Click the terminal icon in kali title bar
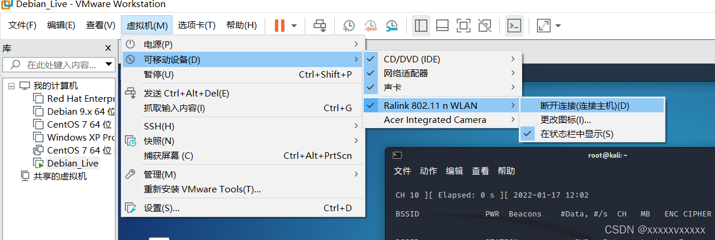Viewport: 715px width, 240px height. pyautogui.click(x=397, y=155)
